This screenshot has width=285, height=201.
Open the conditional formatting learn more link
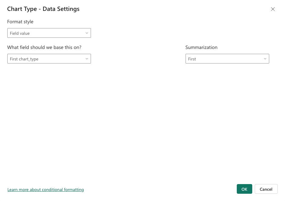(45, 190)
